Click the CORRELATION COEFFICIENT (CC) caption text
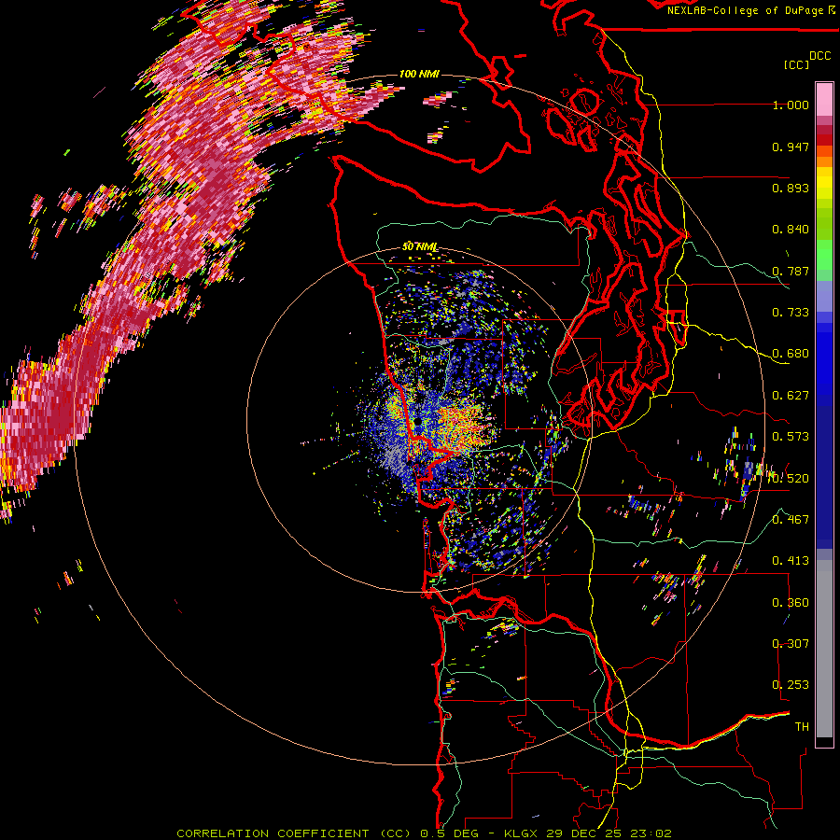The image size is (840, 840). point(294,833)
